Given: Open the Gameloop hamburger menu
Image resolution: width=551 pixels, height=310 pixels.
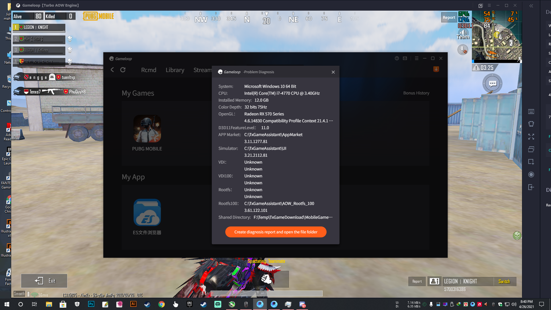Looking at the screenshot, I should [x=417, y=58].
